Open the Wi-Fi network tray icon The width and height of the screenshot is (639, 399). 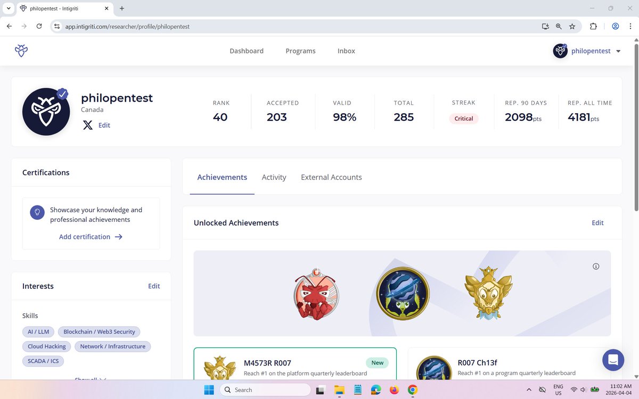[x=574, y=390]
